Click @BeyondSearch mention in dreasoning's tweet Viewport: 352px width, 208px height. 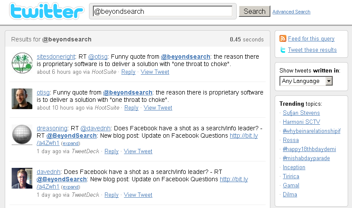tap(71, 136)
